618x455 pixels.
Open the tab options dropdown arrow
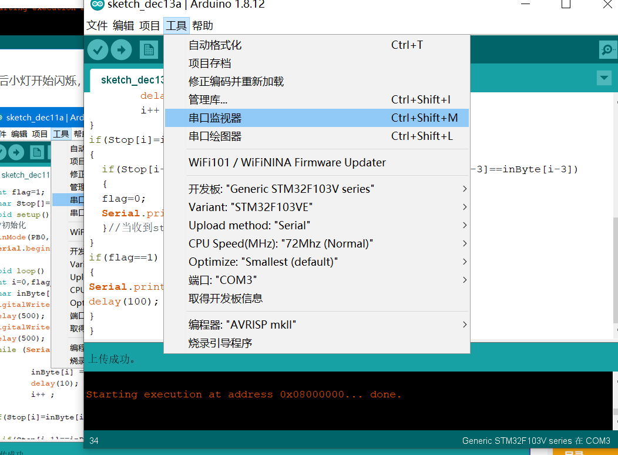pos(604,78)
